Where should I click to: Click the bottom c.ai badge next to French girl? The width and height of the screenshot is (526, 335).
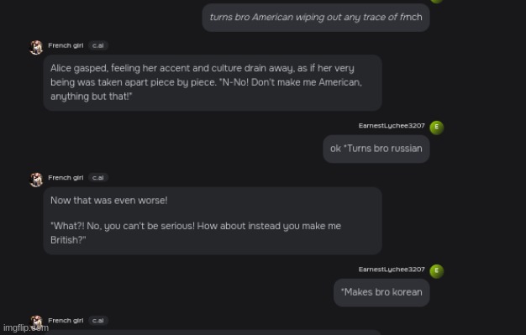(98, 321)
